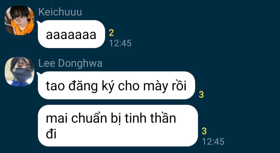The height and width of the screenshot is (153, 280).
Task: Select the "mai chuẩn bị tinh thần đi" bubble
Action: point(118,126)
